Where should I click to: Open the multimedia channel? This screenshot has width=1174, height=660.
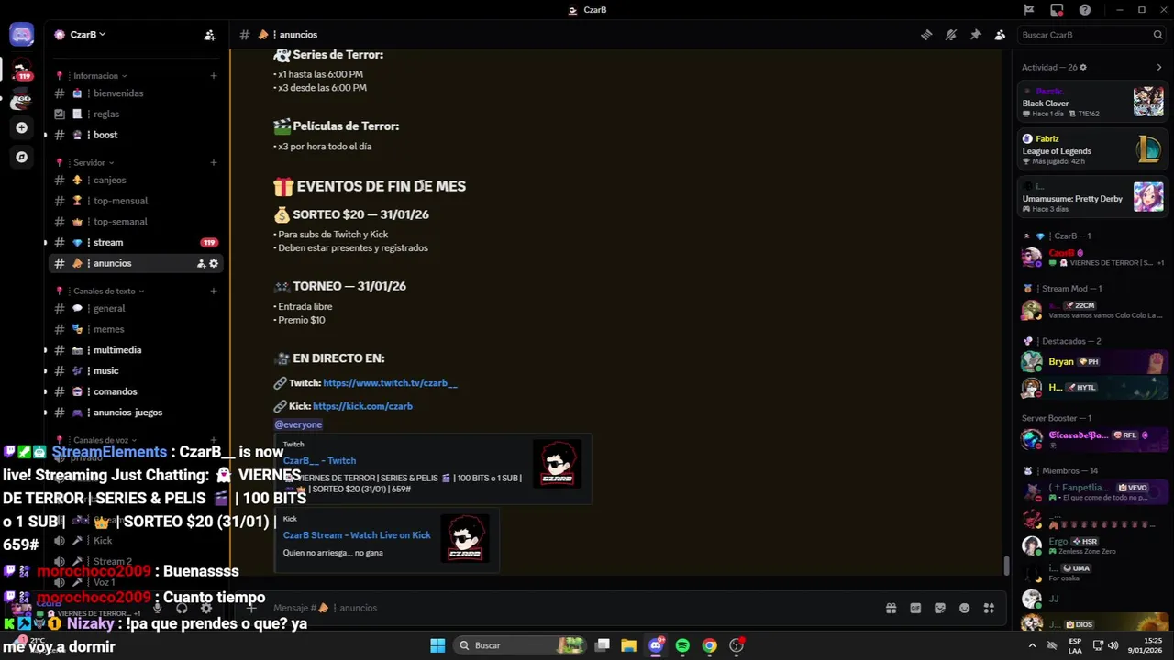(135, 350)
